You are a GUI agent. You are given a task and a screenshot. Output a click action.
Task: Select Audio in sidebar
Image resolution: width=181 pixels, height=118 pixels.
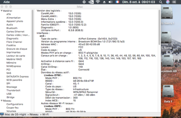pos(10,25)
